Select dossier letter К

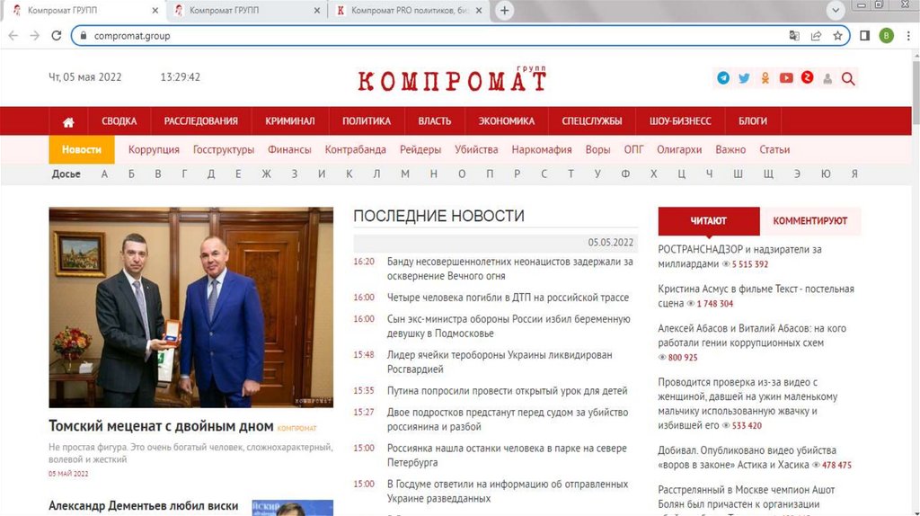[x=349, y=173]
